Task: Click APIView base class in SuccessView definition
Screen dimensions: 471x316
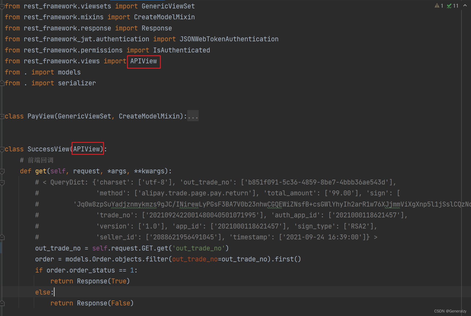Action: 86,149
